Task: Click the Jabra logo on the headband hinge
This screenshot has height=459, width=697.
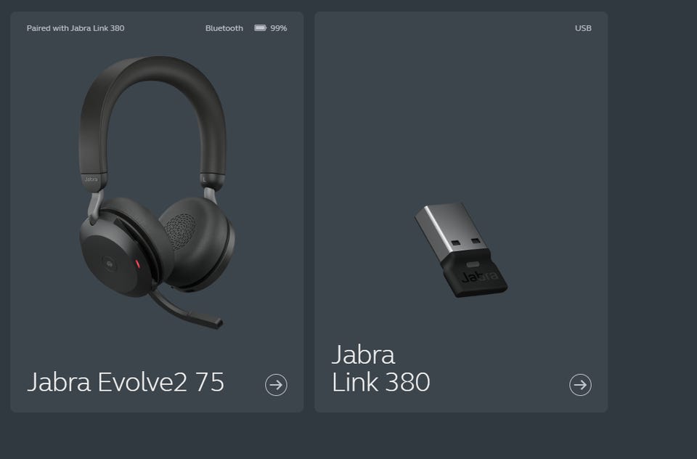Action: pyautogui.click(x=91, y=179)
